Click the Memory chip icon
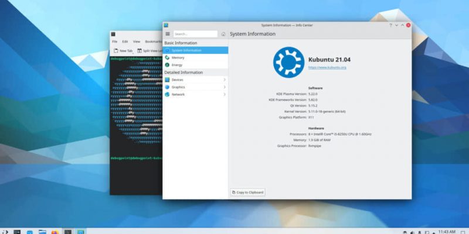 click(x=167, y=57)
